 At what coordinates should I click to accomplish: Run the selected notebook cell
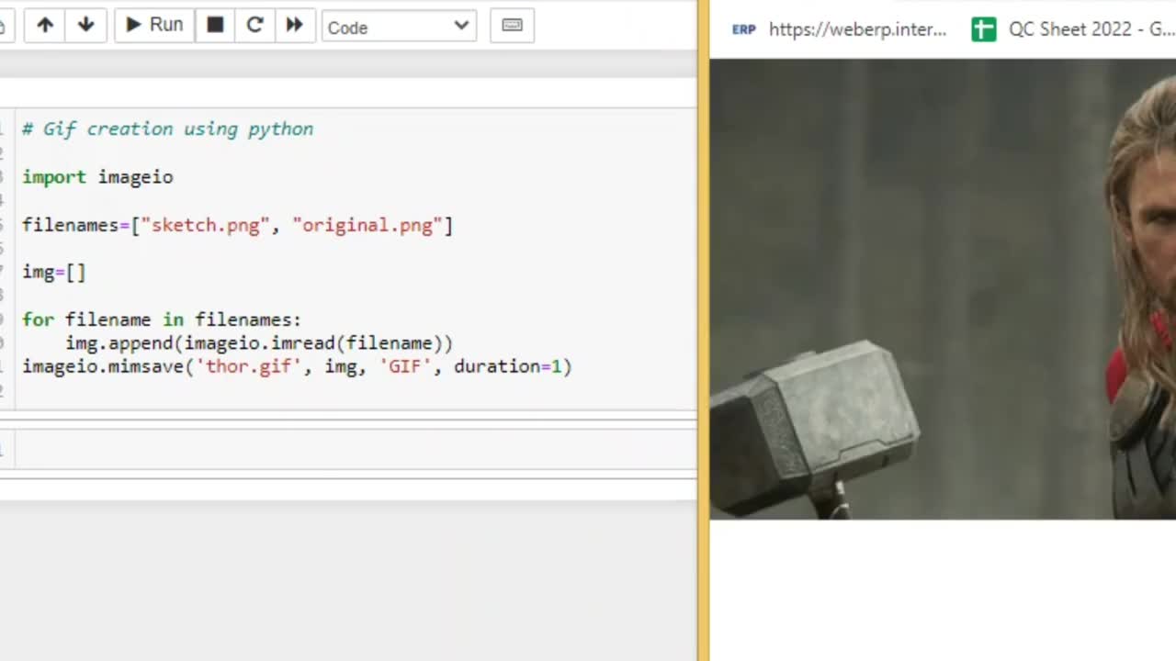click(153, 25)
